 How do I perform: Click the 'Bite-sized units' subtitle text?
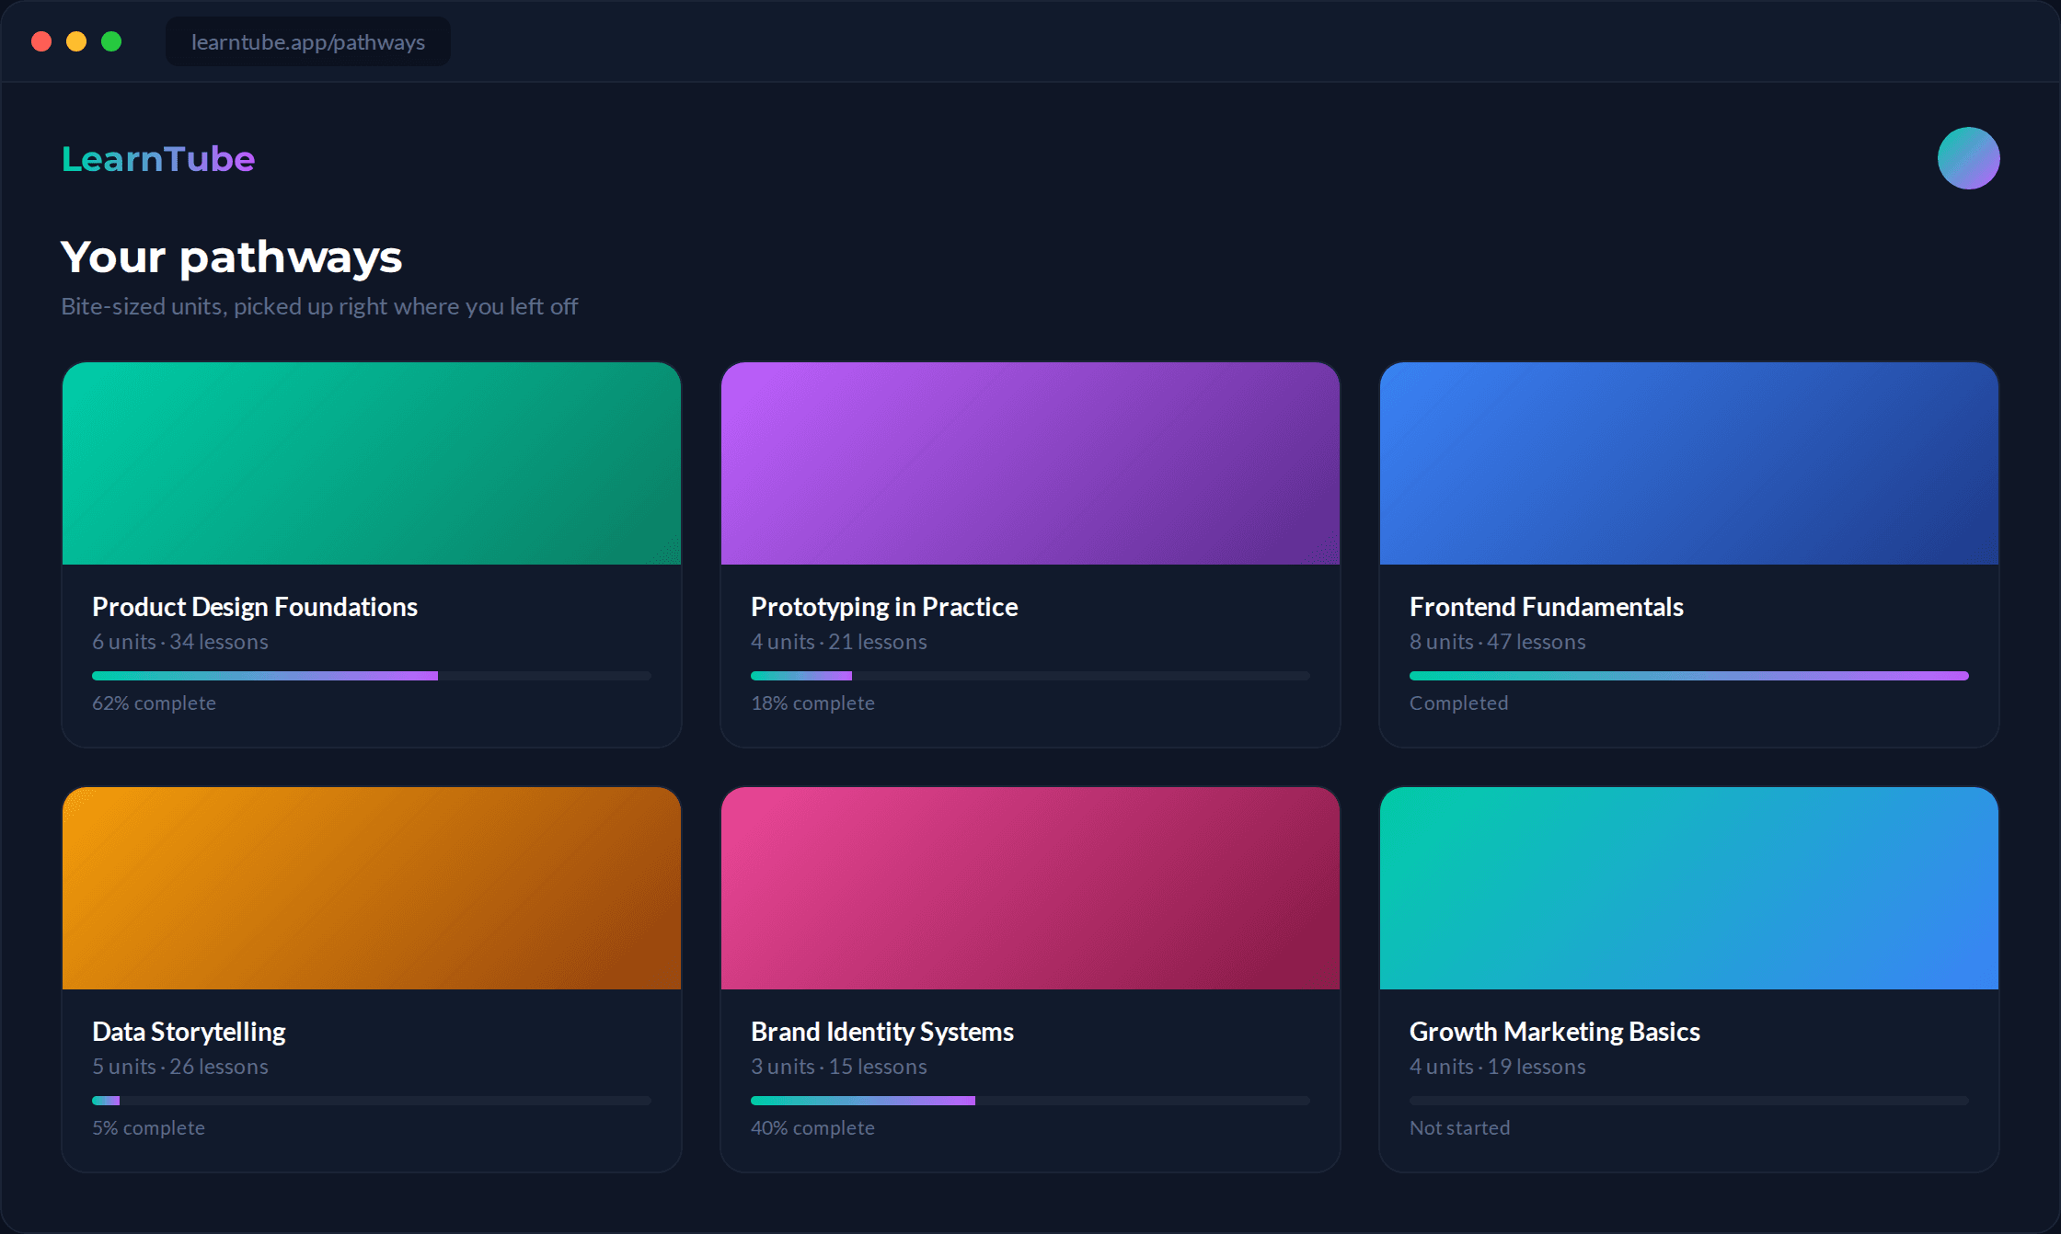319,306
